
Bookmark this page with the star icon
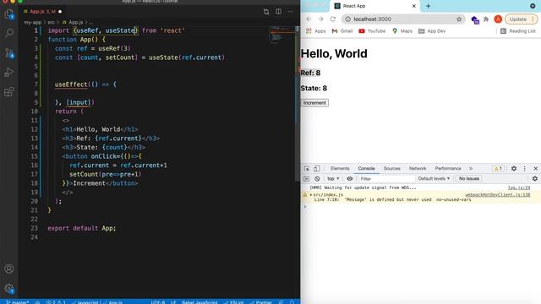tap(459, 19)
